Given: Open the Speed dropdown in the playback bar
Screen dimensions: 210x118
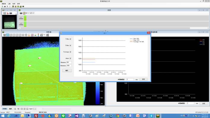Looking at the screenshot, I should coord(35,109).
